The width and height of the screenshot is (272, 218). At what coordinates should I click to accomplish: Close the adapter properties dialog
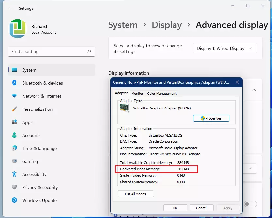[x=237, y=82]
